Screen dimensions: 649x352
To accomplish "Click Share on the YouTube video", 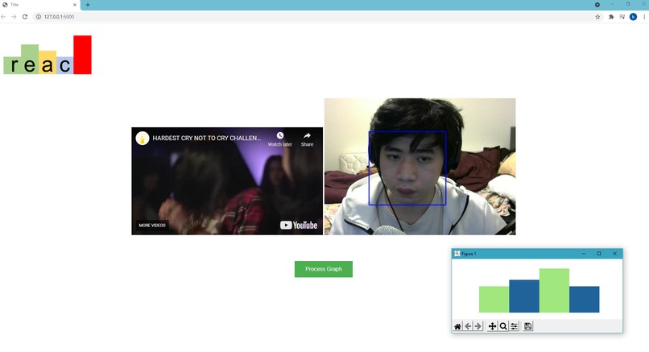I will coord(307,139).
